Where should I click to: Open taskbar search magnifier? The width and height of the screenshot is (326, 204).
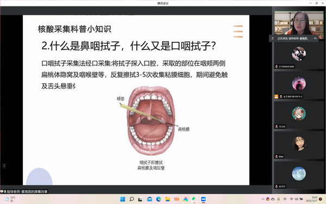click(131, 199)
